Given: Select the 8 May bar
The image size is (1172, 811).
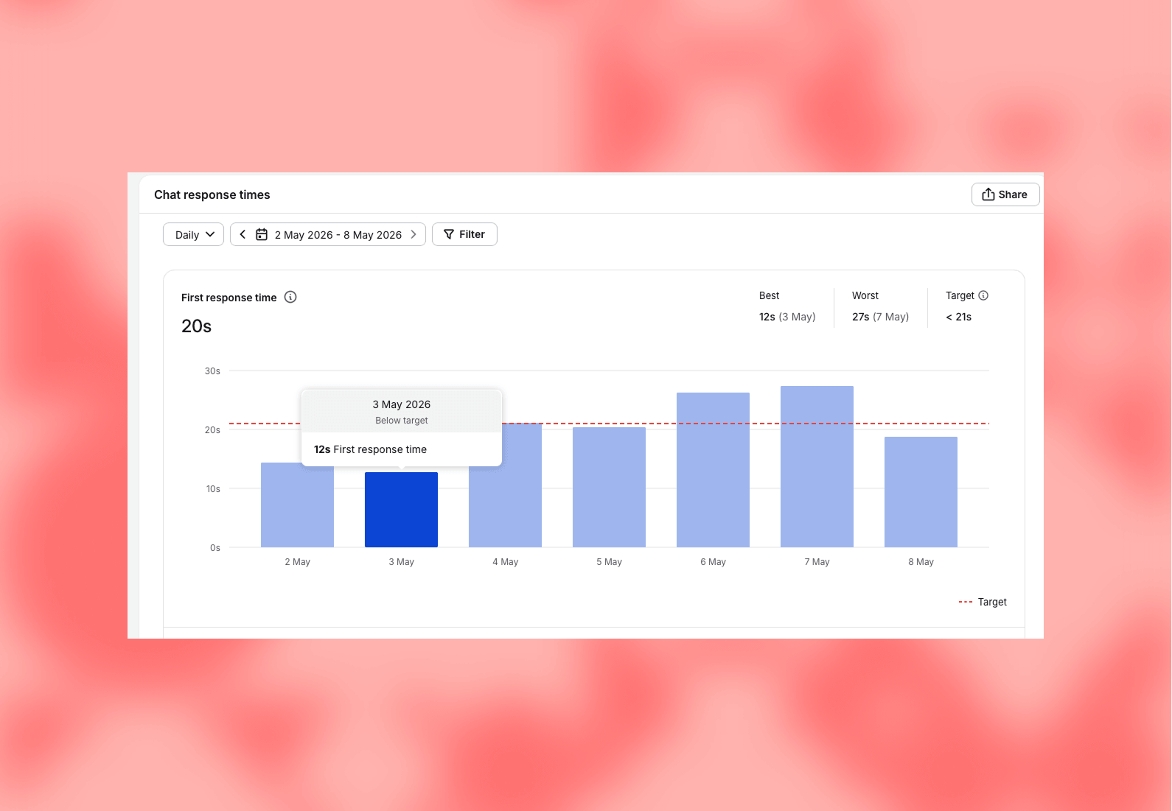Looking at the screenshot, I should pos(921,492).
